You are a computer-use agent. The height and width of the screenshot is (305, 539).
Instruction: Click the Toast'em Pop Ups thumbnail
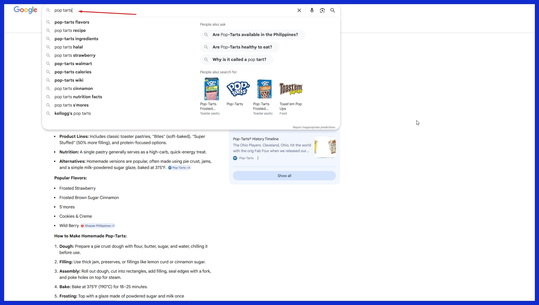(291, 89)
